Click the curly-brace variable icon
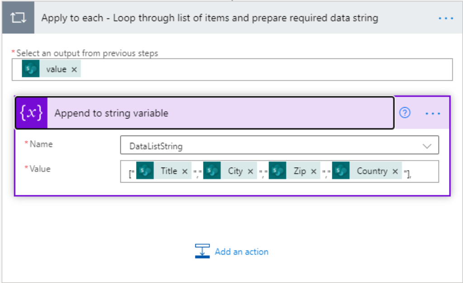The width and height of the screenshot is (463, 283). 31,113
